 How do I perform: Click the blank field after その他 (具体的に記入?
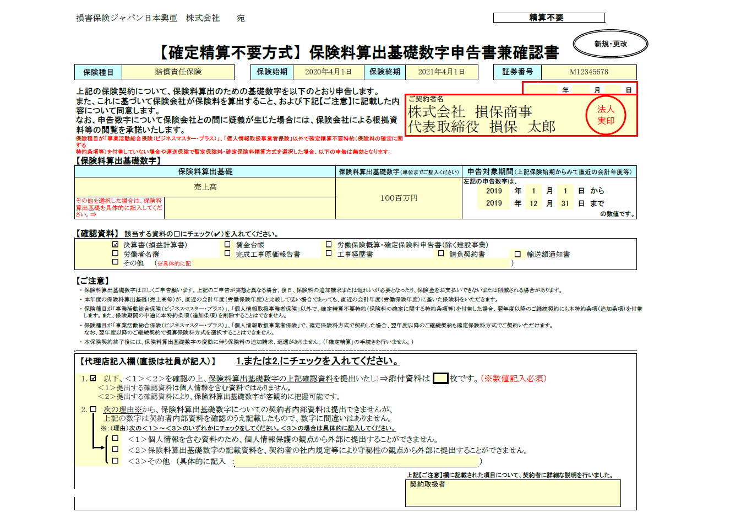(x=357, y=461)
